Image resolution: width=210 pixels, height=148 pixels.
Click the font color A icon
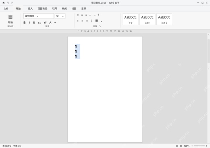click(50, 23)
